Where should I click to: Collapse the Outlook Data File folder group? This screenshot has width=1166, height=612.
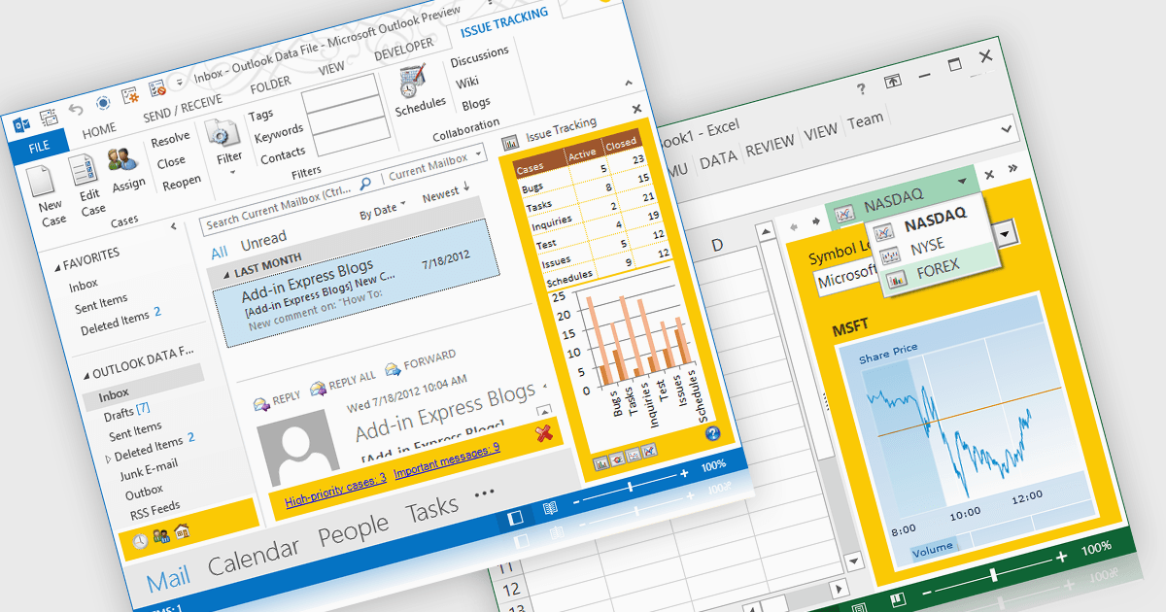point(85,375)
